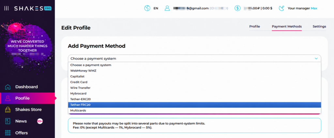Viewport: 334px width, 138px height.
Task: Select highlighted Tether-TRC20 option
Action: point(194,105)
